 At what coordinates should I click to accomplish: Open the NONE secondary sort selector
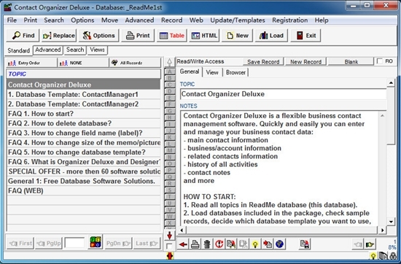[83, 63]
